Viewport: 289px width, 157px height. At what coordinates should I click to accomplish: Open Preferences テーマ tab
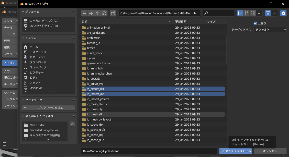10,28
